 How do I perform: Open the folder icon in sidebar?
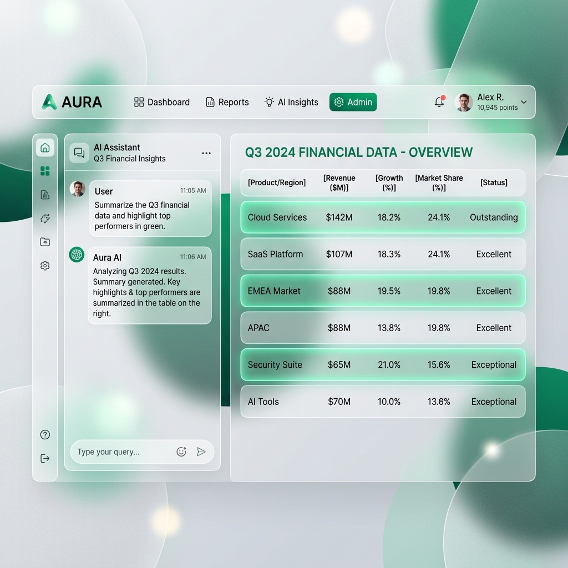tap(45, 242)
